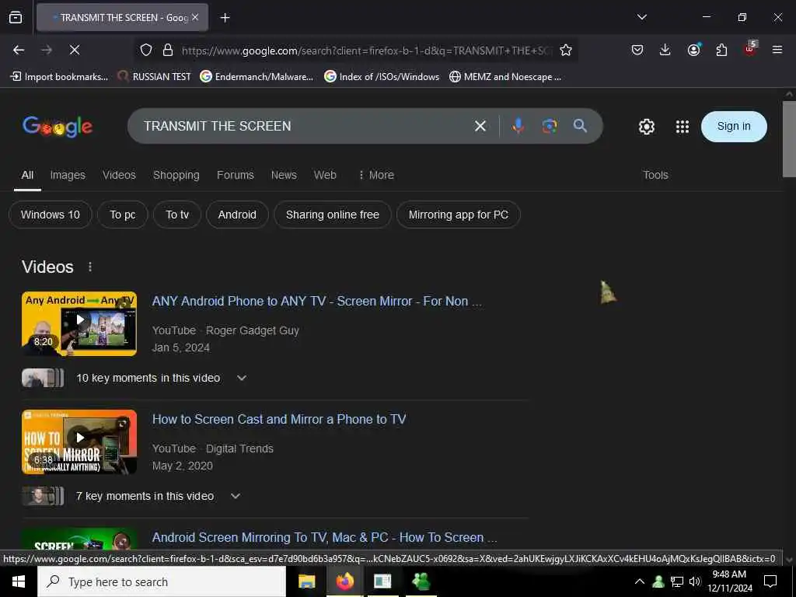Open Endermanch/Malware bookmark
796x597 pixels.
pyautogui.click(x=257, y=77)
